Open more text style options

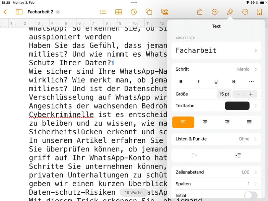pyautogui.click(x=251, y=81)
